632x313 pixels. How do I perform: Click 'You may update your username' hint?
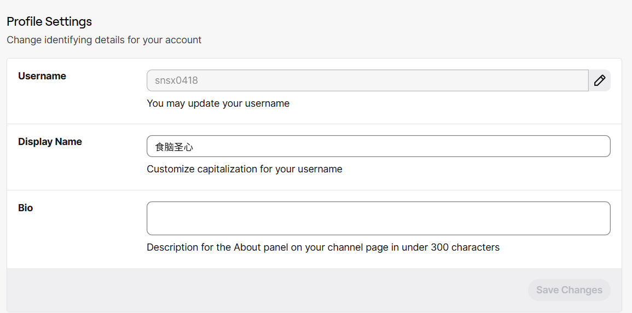[218, 103]
